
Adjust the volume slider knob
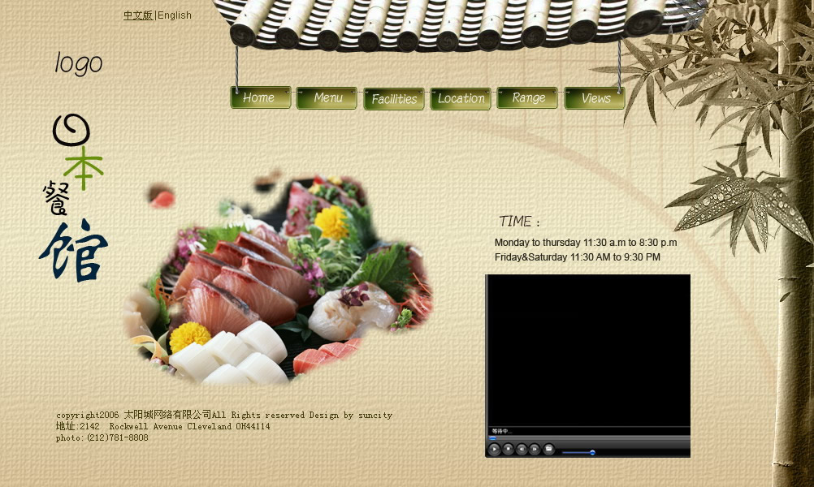(x=592, y=452)
